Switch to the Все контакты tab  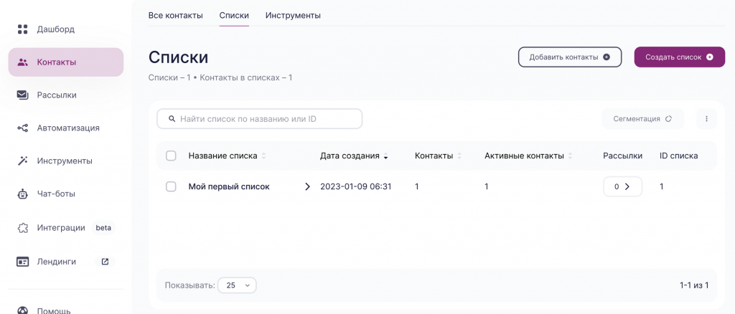pos(175,16)
